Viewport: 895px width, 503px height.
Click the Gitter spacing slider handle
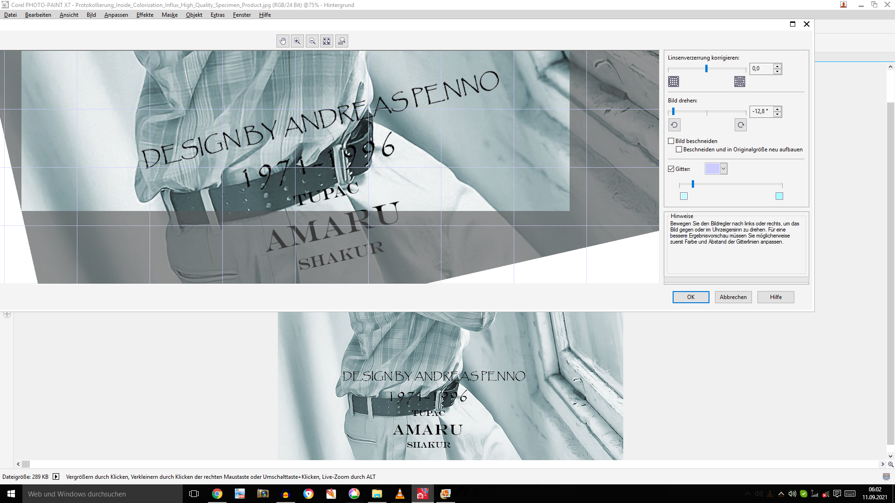point(693,184)
